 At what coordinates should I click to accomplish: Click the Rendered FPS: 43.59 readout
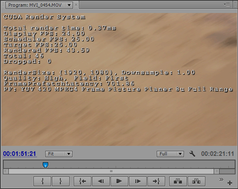(47, 50)
